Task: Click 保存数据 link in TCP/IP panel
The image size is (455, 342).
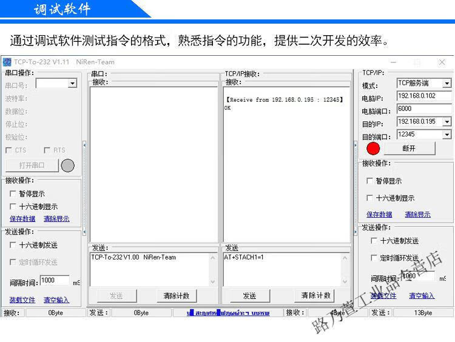Action: 379,215
